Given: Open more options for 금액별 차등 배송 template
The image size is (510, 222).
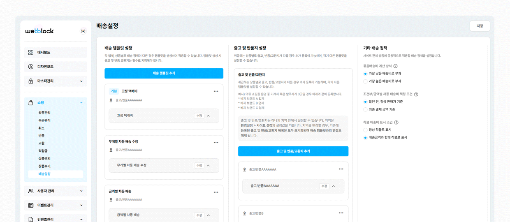Looking at the screenshot, I should tap(216, 192).
